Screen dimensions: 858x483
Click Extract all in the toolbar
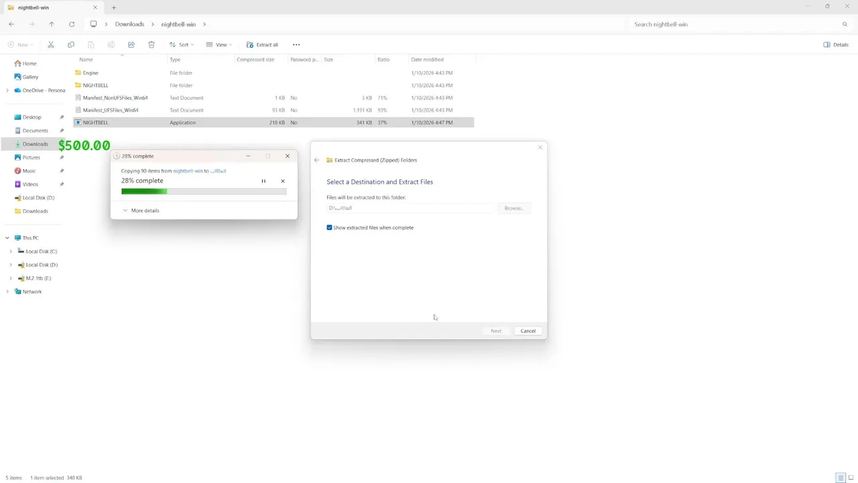pyautogui.click(x=262, y=45)
